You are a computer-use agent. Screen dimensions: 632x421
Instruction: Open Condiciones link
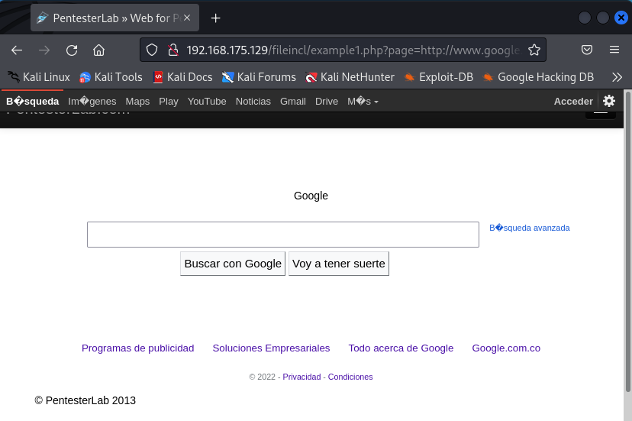point(350,377)
